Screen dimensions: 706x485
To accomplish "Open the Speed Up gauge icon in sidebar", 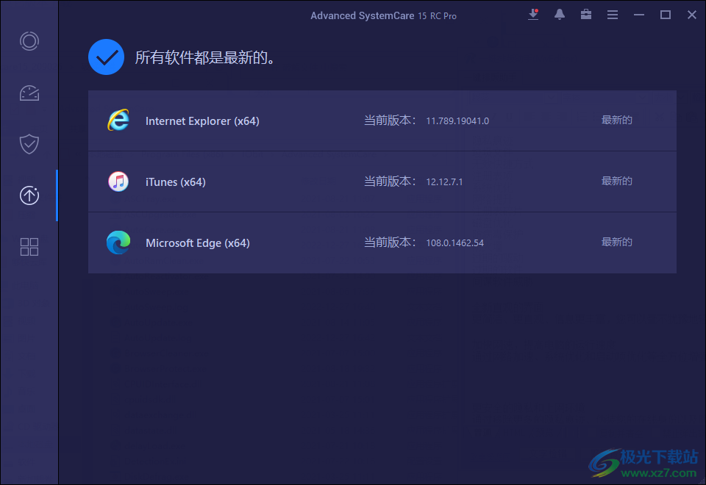I will point(29,93).
